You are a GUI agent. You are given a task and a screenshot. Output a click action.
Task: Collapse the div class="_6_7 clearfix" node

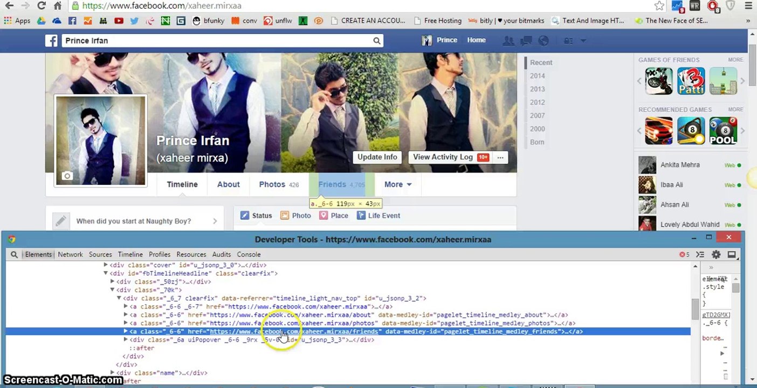pos(119,298)
